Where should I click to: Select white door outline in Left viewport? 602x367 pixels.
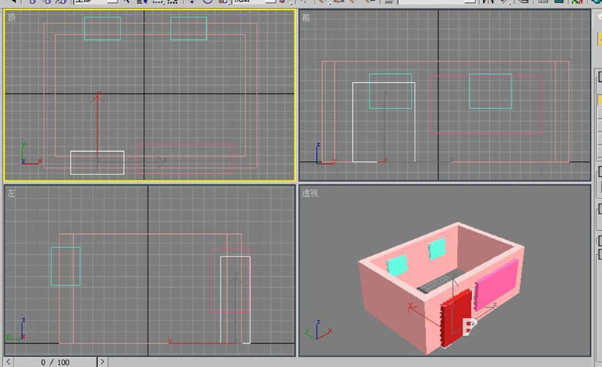click(236, 300)
